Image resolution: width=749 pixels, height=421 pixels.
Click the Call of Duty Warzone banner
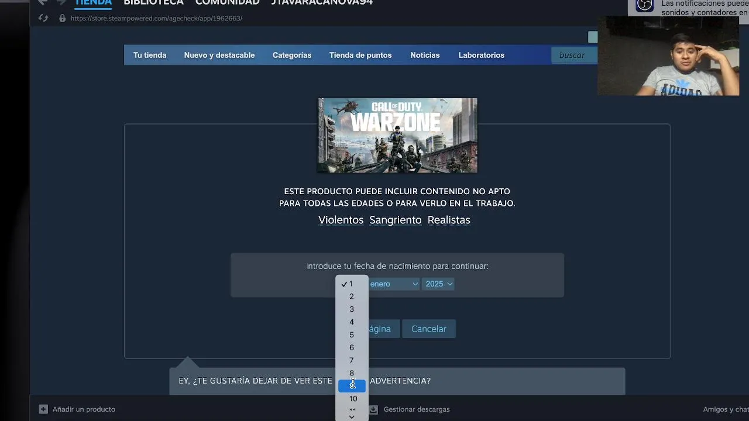398,136
